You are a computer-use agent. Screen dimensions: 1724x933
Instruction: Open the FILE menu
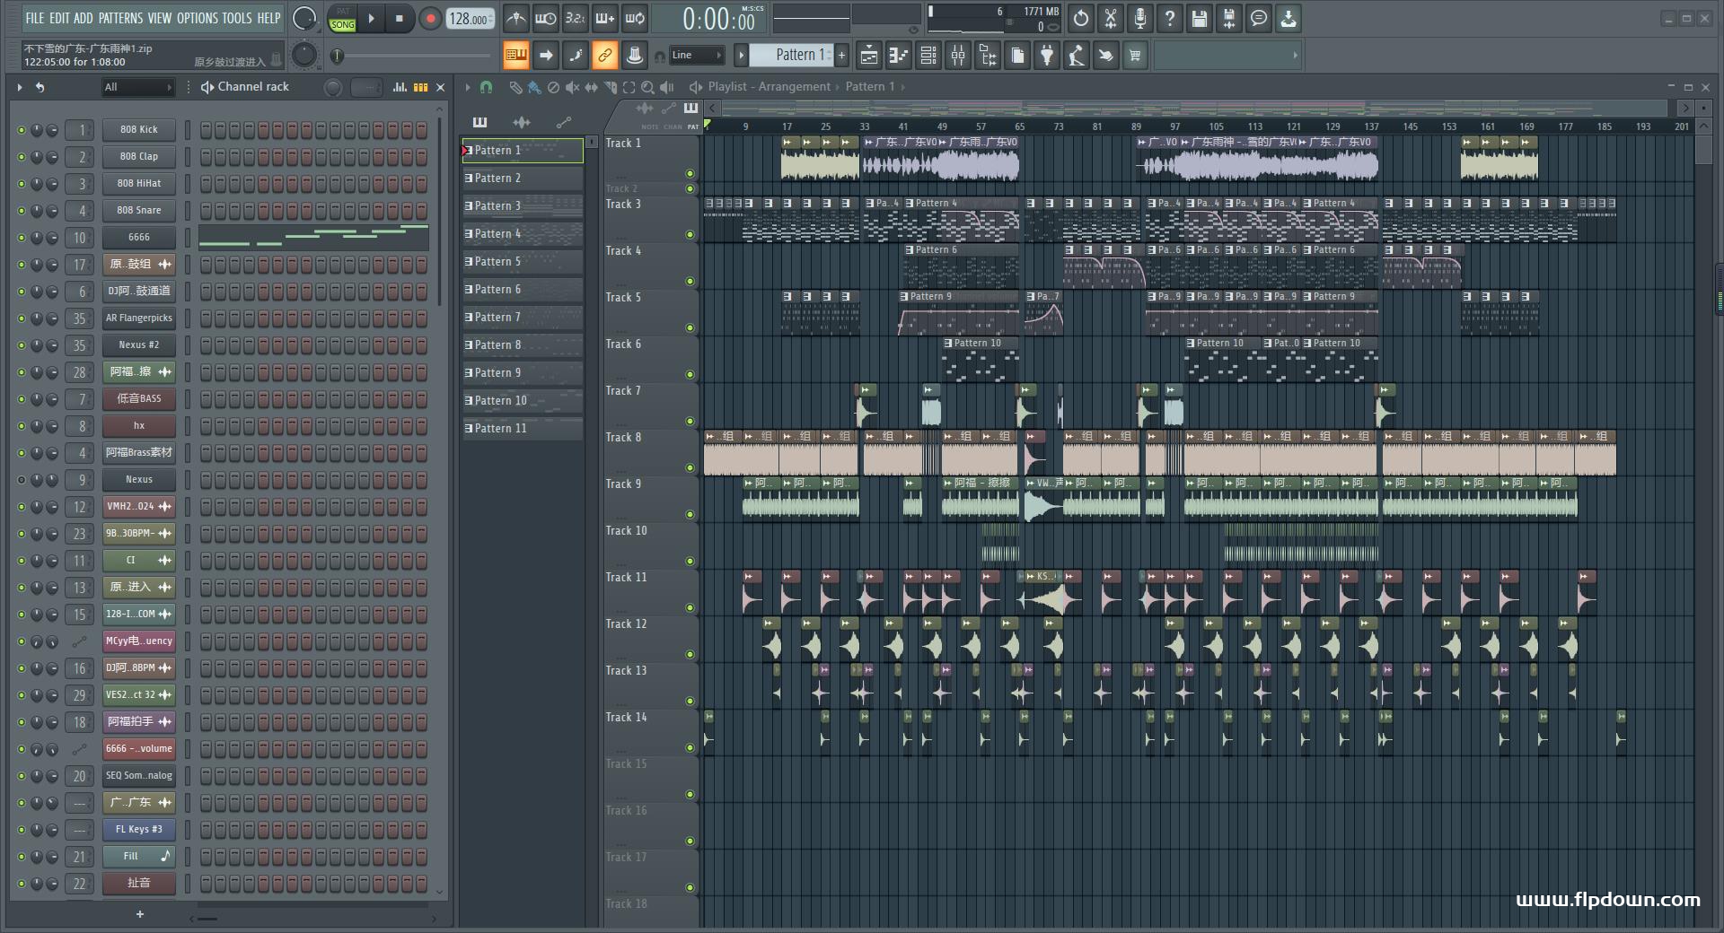pos(34,18)
